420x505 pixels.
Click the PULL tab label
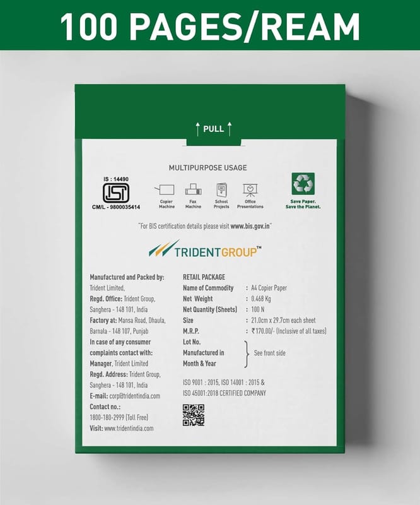point(213,129)
